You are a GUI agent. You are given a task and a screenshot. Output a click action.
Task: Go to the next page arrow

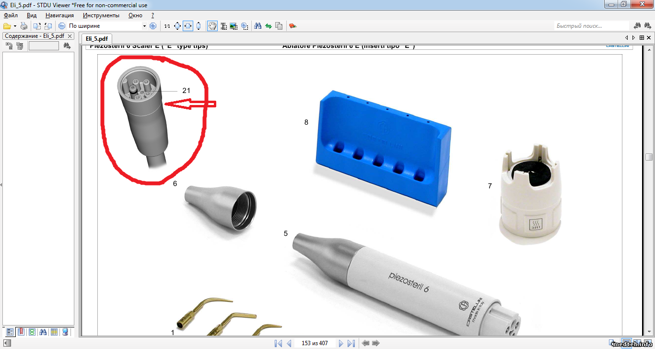pyautogui.click(x=341, y=343)
